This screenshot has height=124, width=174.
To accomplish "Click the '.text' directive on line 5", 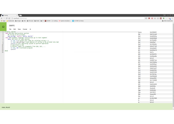I will tap(7, 38).
